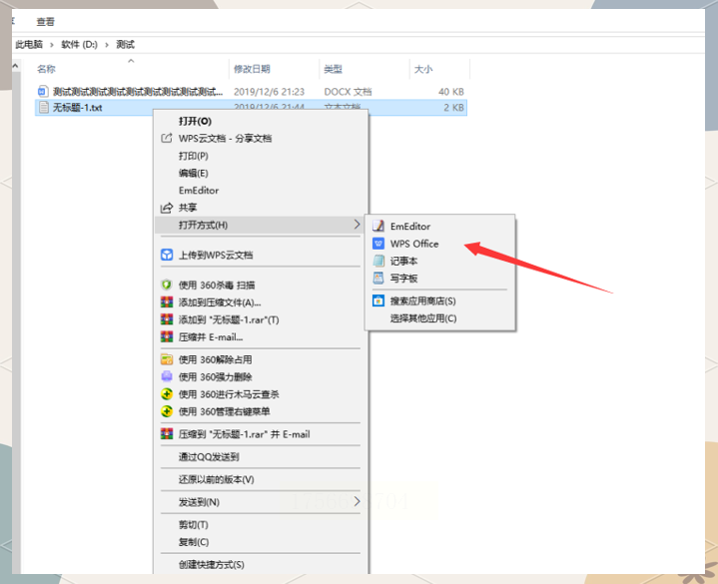Sort by 类型 column header

(x=333, y=69)
